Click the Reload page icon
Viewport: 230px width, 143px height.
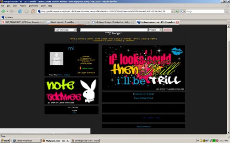(20, 11)
